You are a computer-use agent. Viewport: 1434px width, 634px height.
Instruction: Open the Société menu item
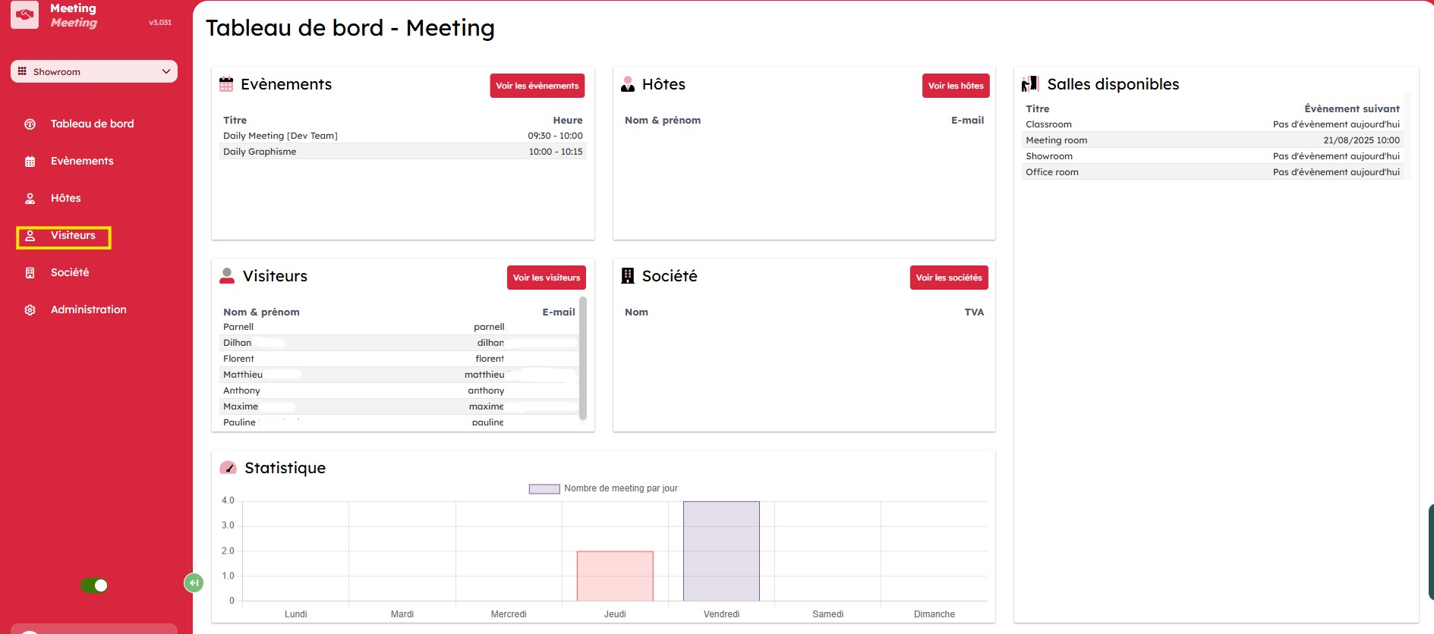coord(70,273)
